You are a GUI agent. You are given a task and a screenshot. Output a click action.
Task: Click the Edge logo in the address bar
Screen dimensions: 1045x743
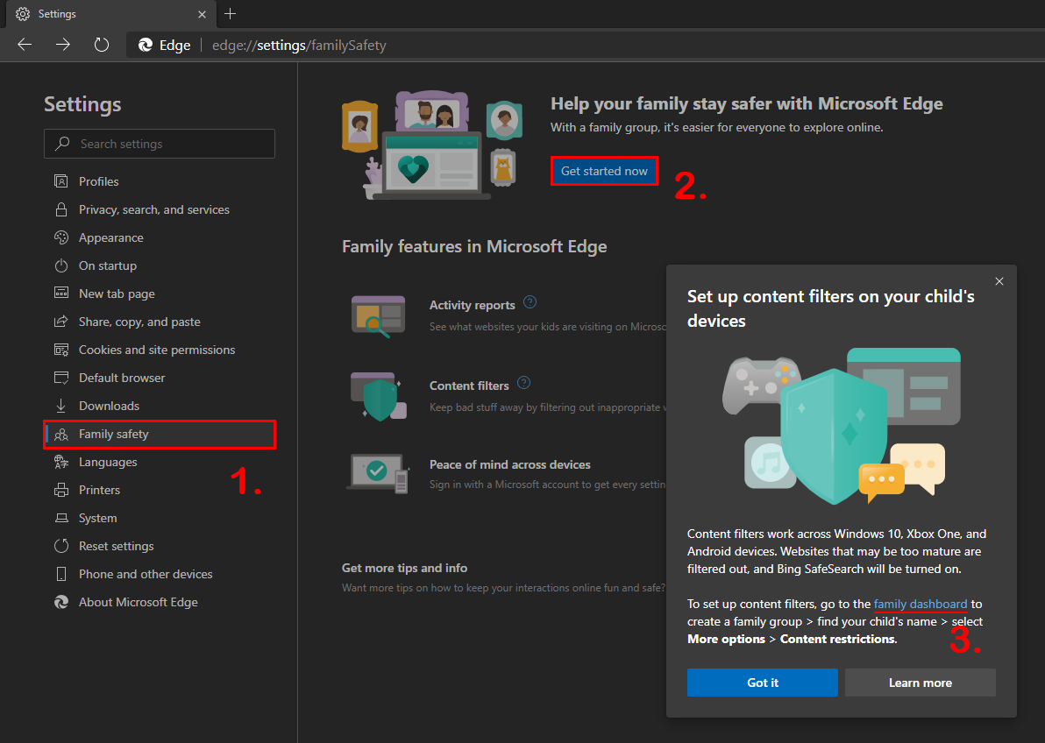pyautogui.click(x=146, y=45)
